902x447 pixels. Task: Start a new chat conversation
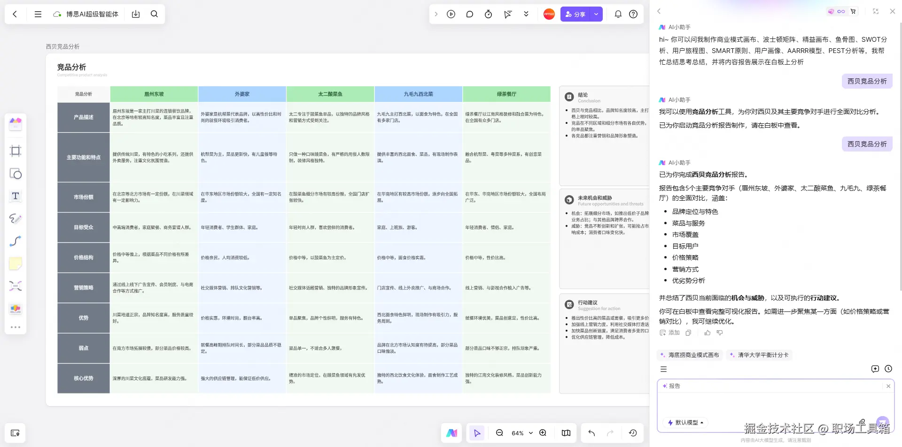875,369
